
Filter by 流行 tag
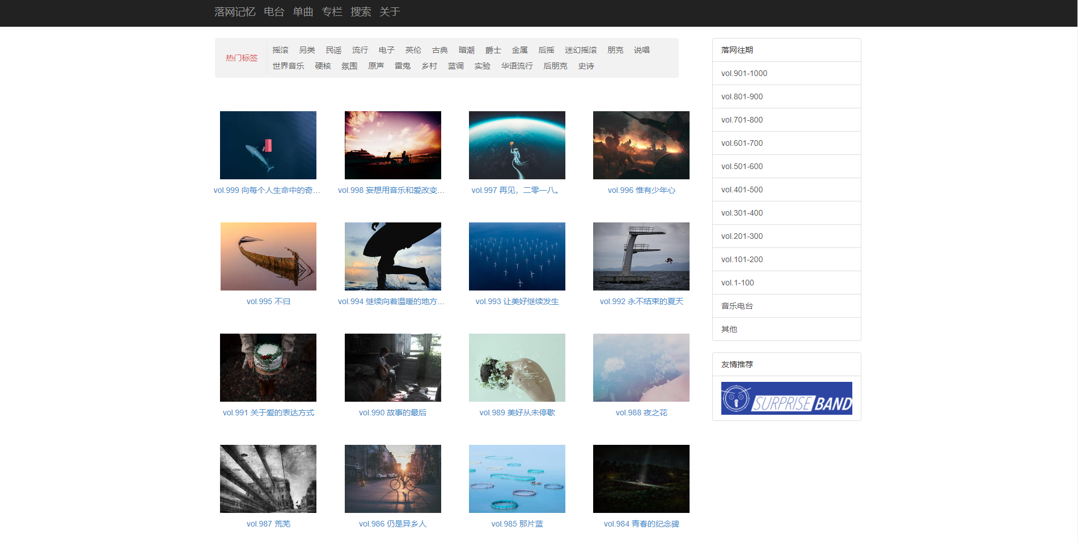coord(360,50)
